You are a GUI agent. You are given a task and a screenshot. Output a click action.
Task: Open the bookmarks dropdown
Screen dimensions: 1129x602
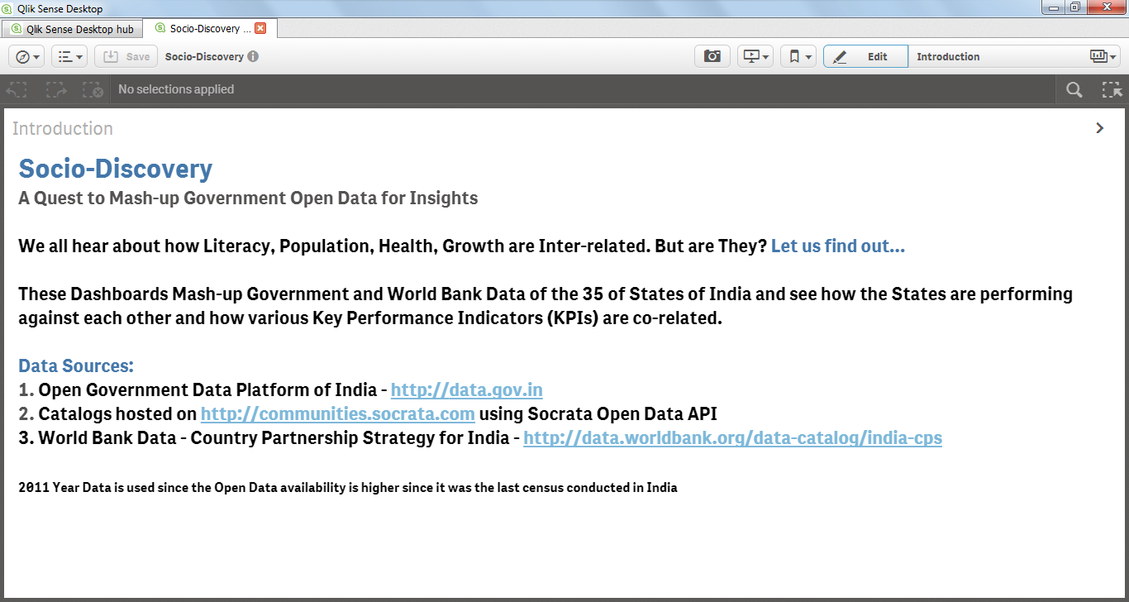[x=798, y=56]
